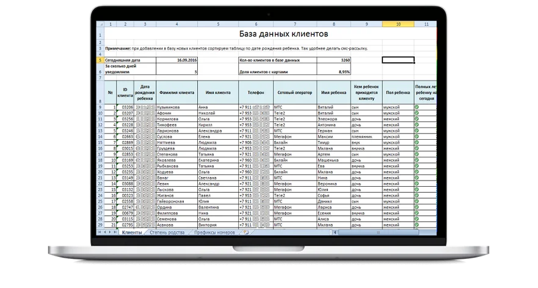Click the green check icon in Максим's row
Viewport: 538px width, 288px height.
417,137
